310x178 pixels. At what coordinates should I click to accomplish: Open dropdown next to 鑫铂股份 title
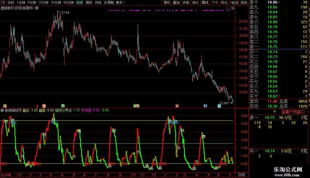click(x=37, y=8)
